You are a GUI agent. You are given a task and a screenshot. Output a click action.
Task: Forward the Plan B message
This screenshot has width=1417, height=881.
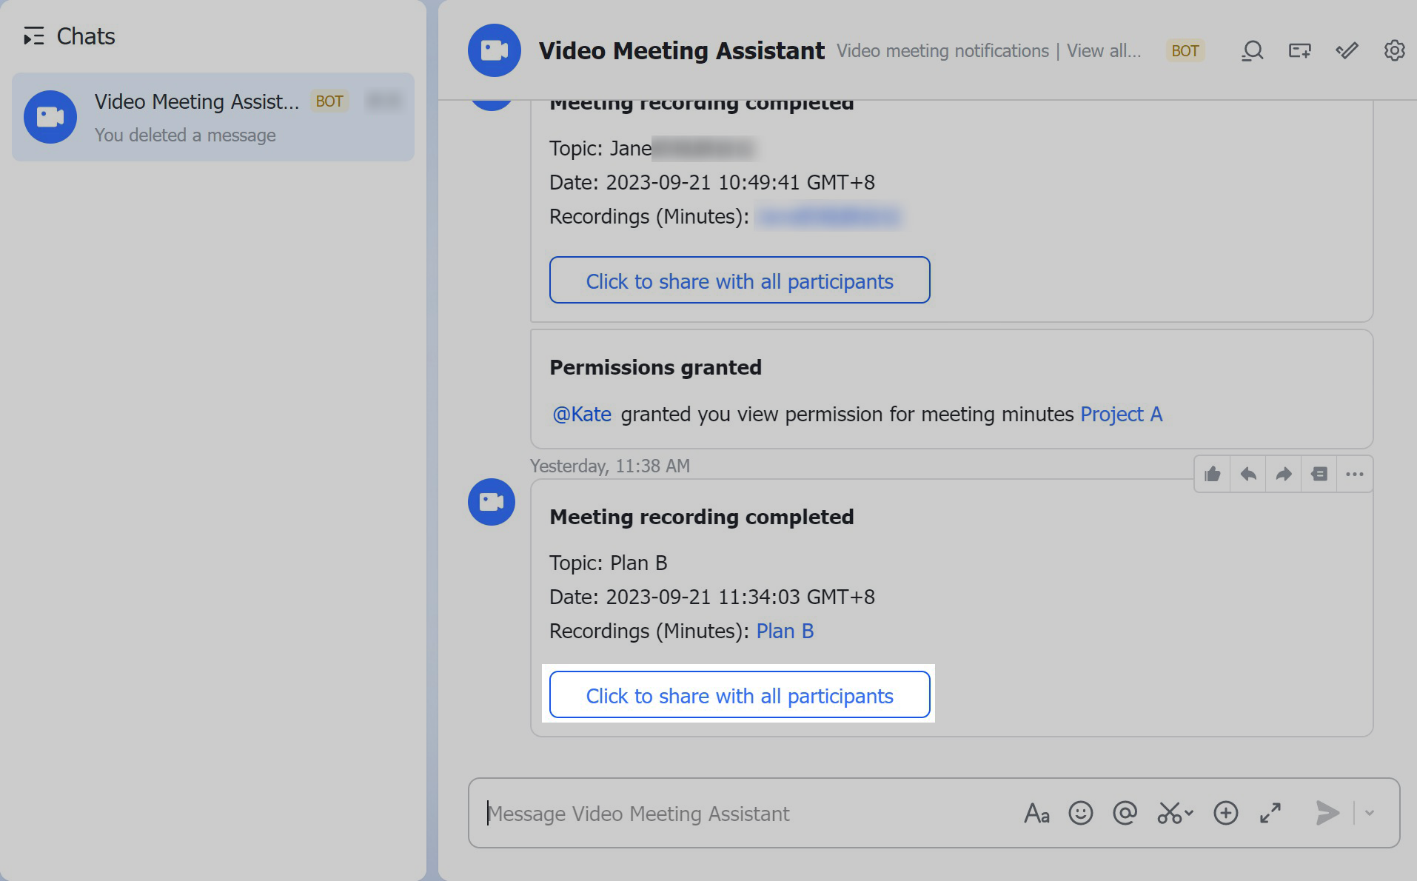tap(1283, 474)
